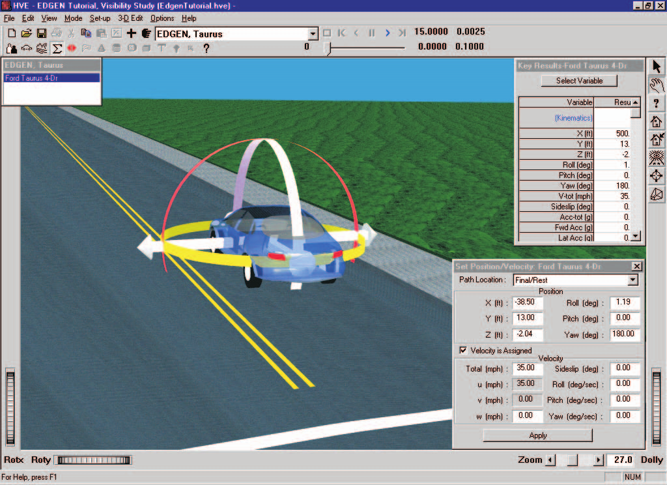
Task: Click the home view icon in the viewer toolbar
Action: (x=657, y=122)
